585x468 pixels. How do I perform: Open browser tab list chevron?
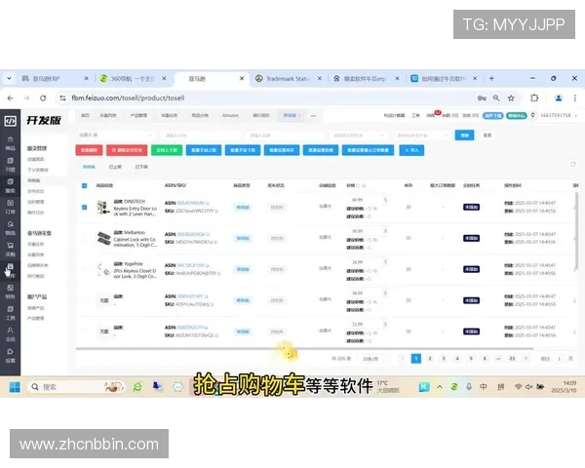pos(9,78)
